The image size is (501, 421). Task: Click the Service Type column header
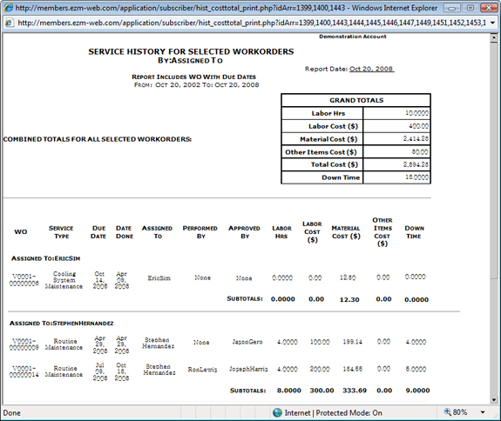pyautogui.click(x=61, y=232)
